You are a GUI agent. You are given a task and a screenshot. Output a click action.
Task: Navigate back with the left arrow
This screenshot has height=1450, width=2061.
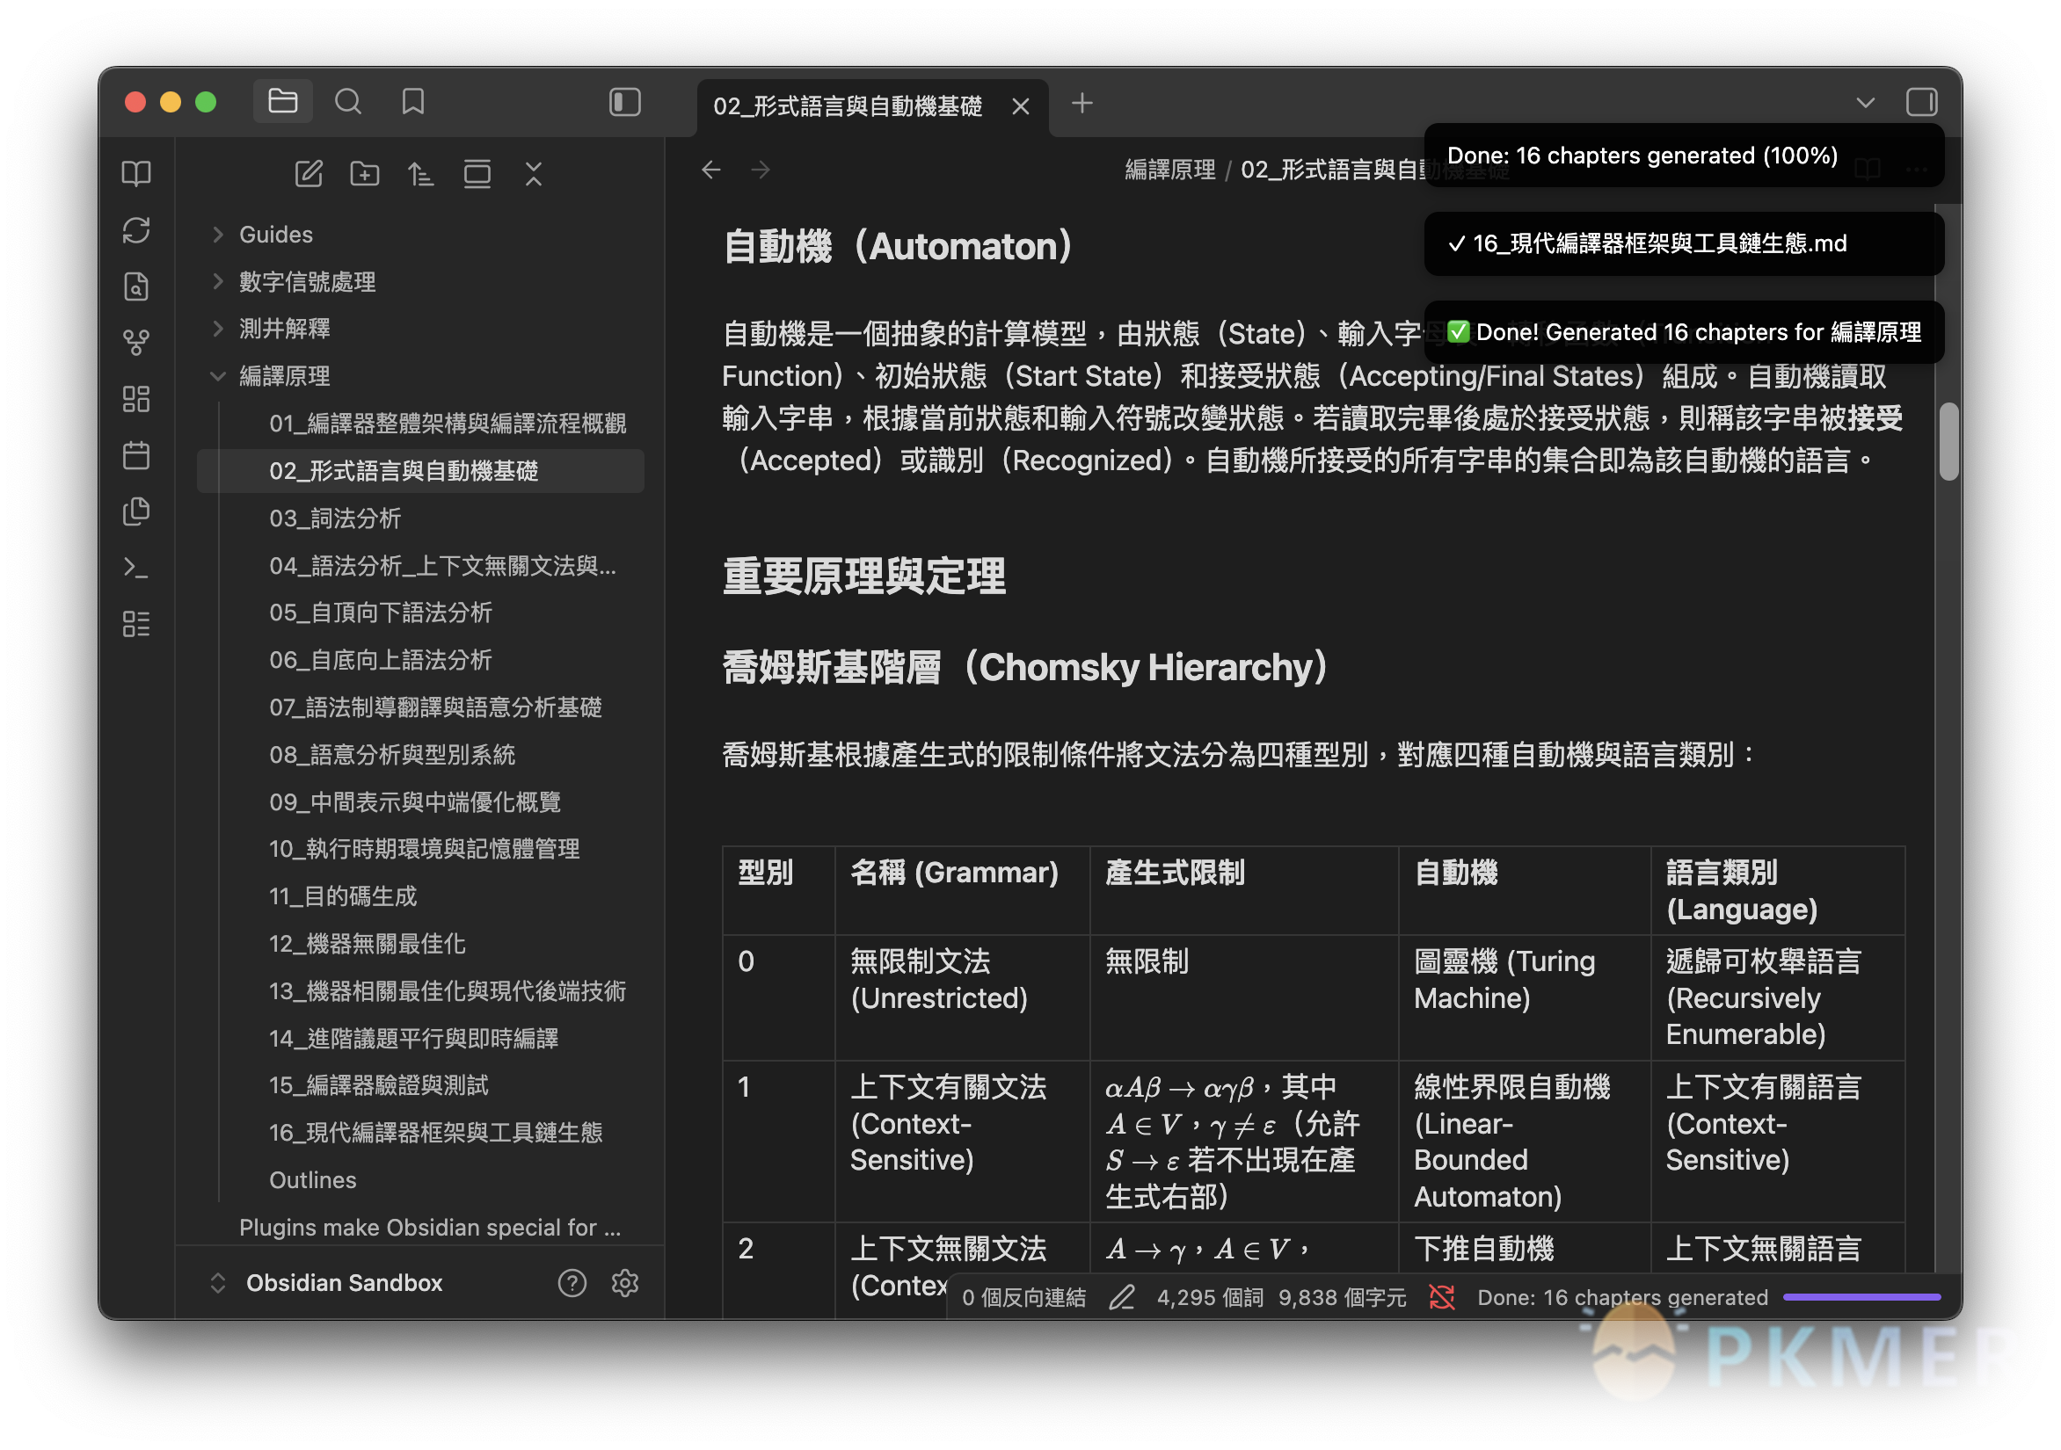click(711, 170)
